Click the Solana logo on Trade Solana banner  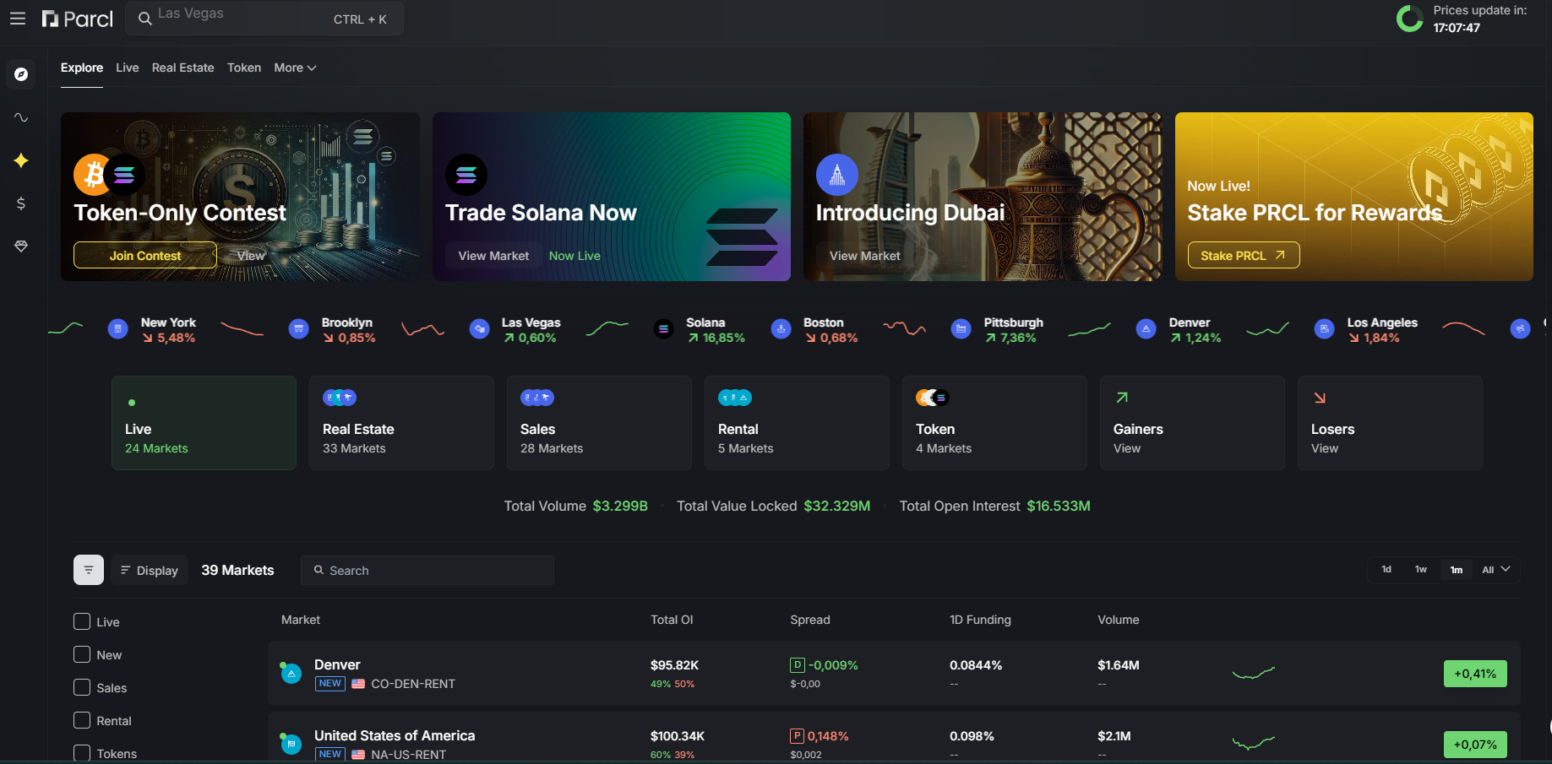pyautogui.click(x=466, y=175)
